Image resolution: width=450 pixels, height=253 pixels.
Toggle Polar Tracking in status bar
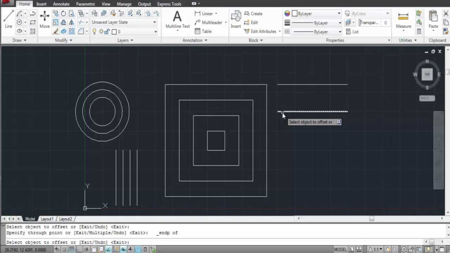click(86, 249)
